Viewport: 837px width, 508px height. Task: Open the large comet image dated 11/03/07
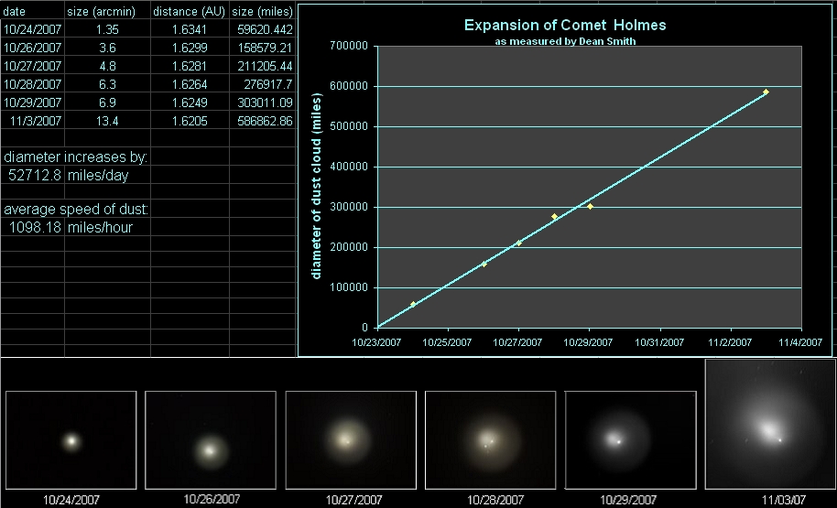[770, 424]
